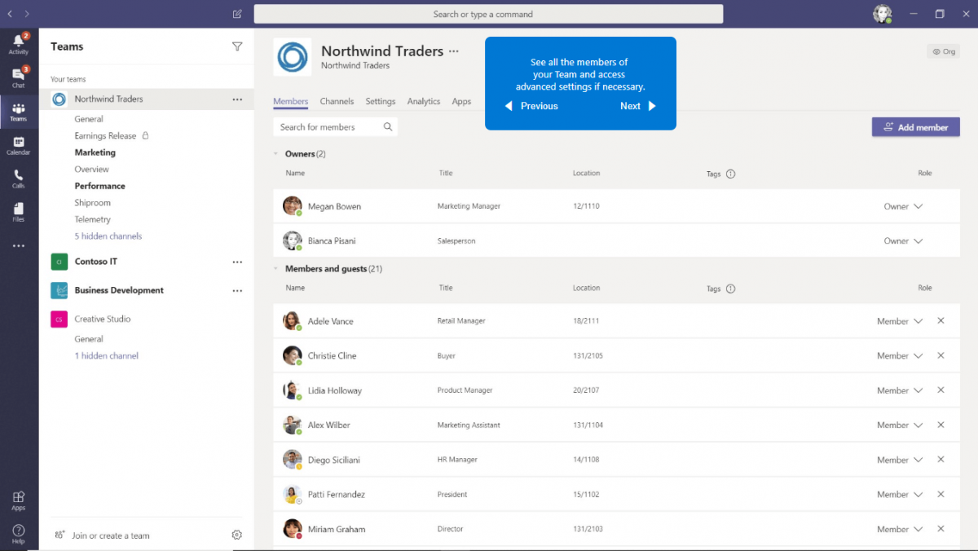The image size is (978, 551).
Task: Open the Activity feed icon
Action: [x=18, y=43]
